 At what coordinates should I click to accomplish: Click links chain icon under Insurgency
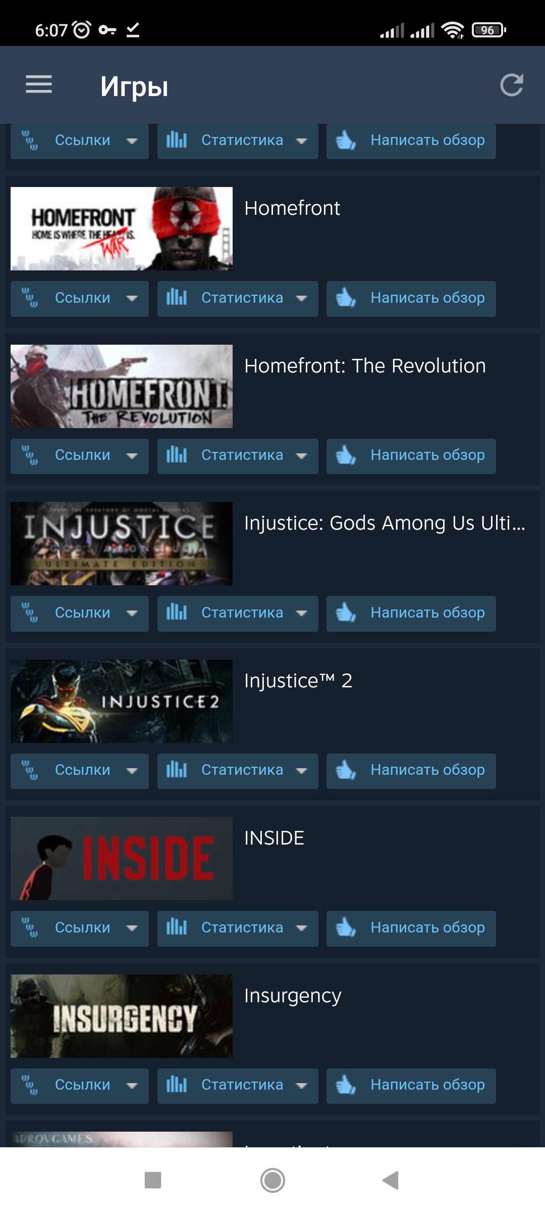(30, 1085)
